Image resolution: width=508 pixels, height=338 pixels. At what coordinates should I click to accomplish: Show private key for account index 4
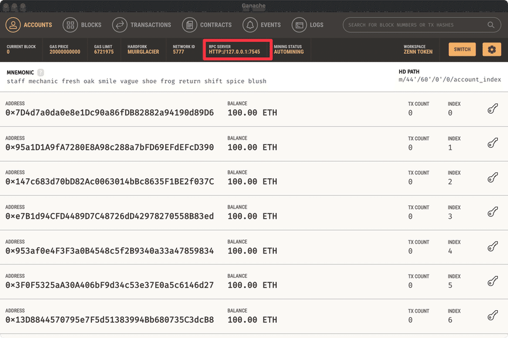pyautogui.click(x=493, y=247)
